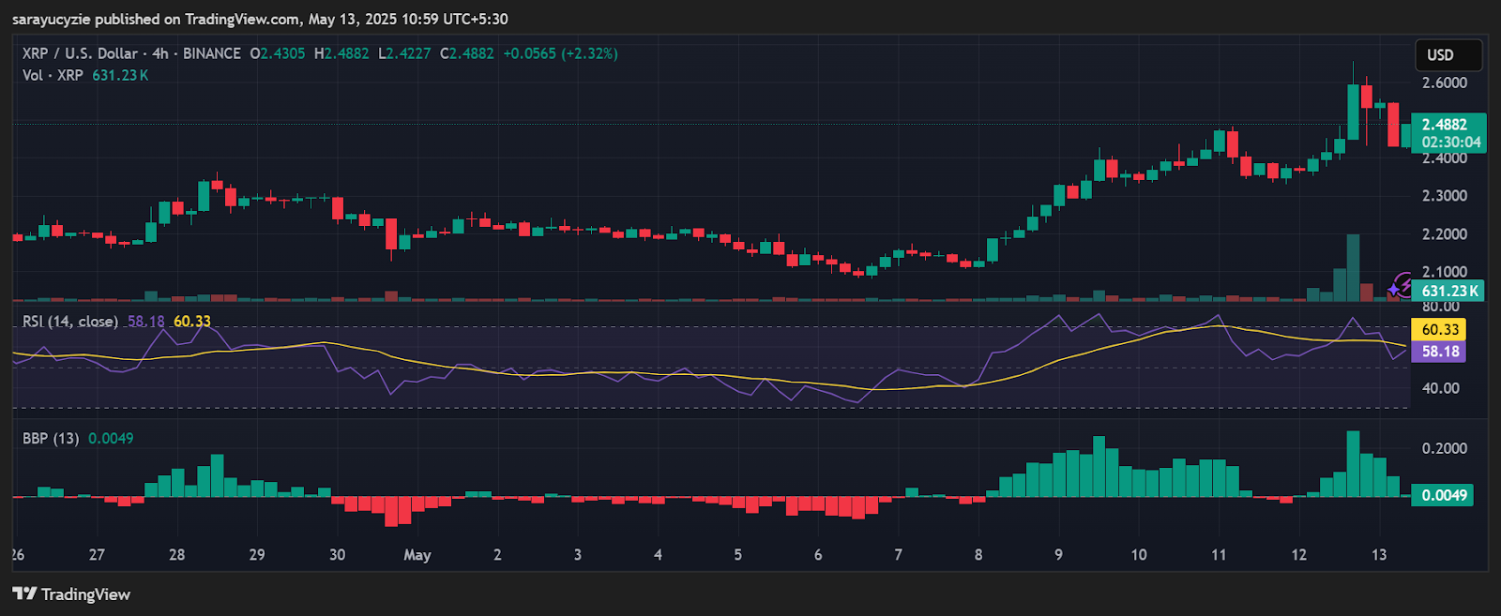The width and height of the screenshot is (1501, 616).
Task: Select the BBP (13) indicator legend
Action: pos(51,438)
